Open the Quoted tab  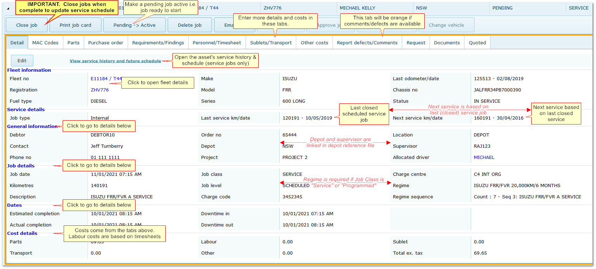pos(477,43)
